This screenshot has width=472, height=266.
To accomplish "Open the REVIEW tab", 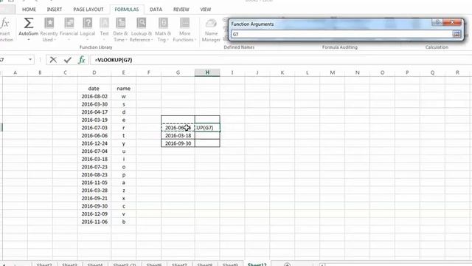I will tap(181, 10).
